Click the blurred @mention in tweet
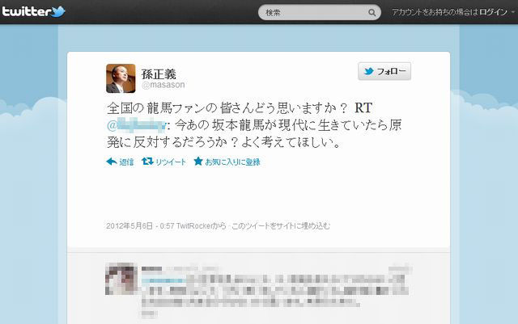518x324 pixels. click(x=137, y=125)
